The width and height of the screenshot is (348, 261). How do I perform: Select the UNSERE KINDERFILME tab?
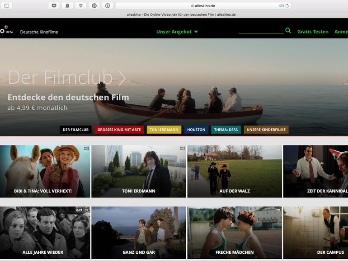click(266, 130)
